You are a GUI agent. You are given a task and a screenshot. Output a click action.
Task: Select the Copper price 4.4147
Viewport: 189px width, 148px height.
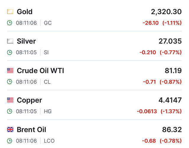[170, 100]
